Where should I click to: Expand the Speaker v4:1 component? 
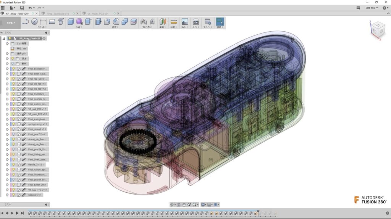(8, 195)
